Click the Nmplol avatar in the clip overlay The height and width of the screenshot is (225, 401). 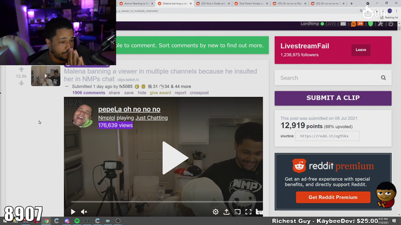tap(83, 116)
